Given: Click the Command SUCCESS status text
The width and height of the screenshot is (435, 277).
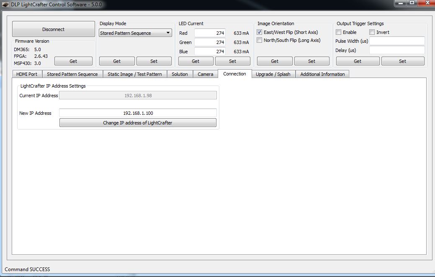Looking at the screenshot, I should click(x=27, y=269).
